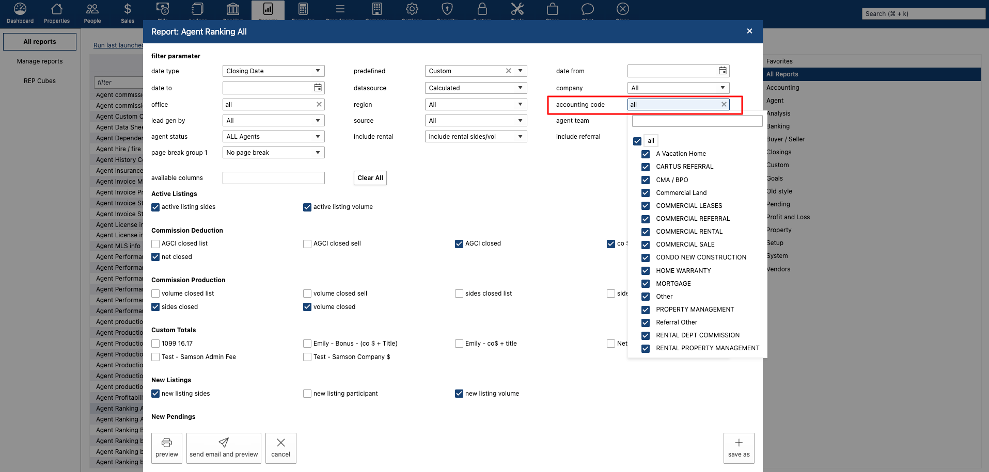
Task: Clear the office field value
Action: pos(319,104)
